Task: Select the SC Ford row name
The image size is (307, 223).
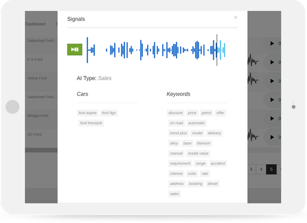Action: tap(34, 135)
